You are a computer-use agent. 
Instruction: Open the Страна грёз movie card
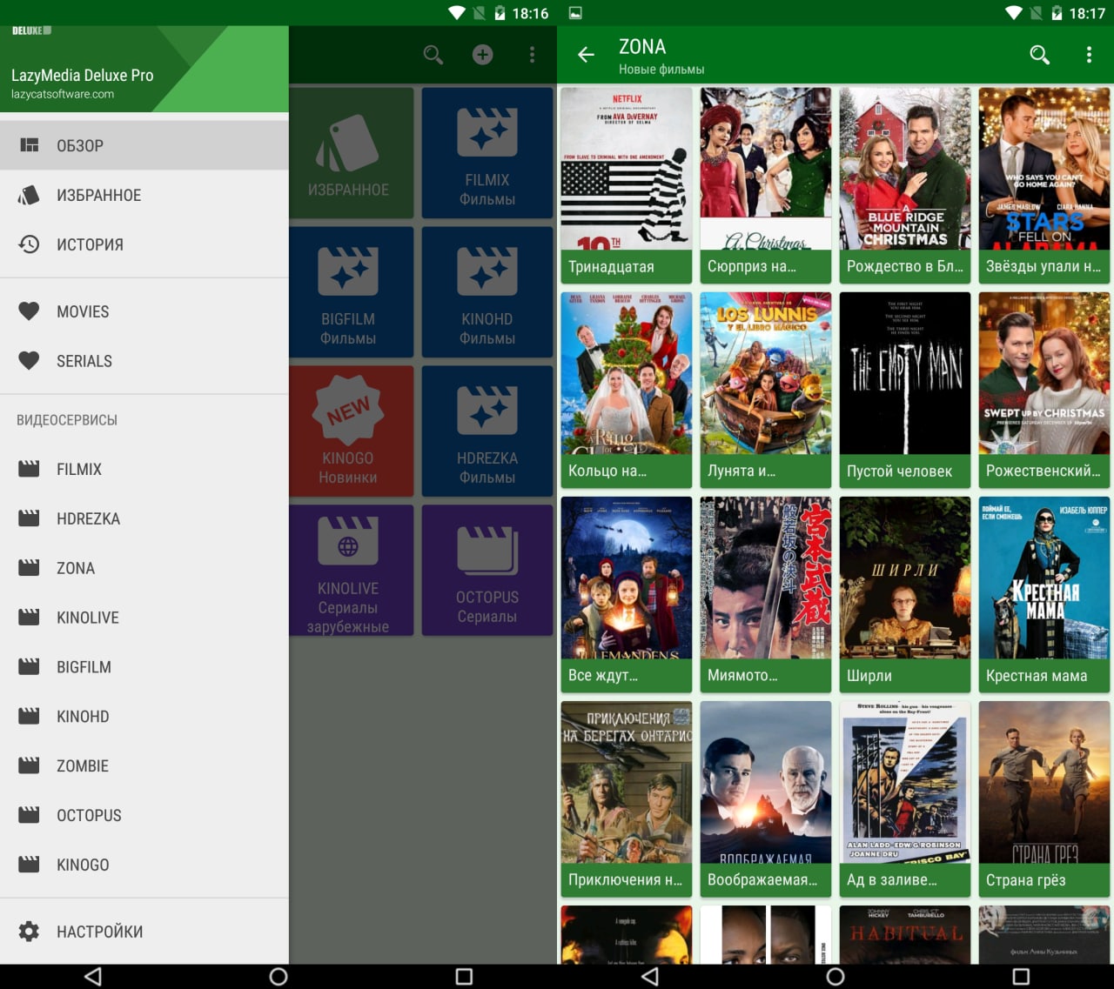pos(1044,799)
